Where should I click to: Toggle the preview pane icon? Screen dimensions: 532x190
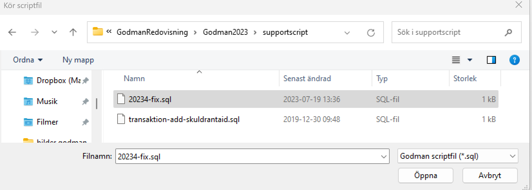click(x=491, y=60)
